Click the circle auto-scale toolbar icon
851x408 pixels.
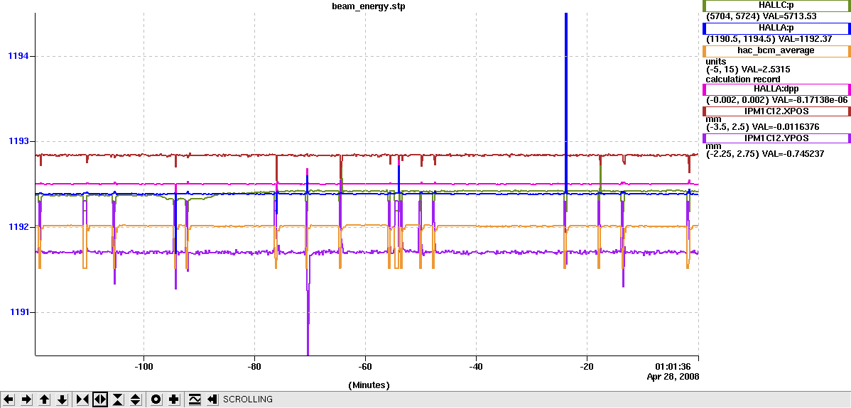click(x=156, y=400)
